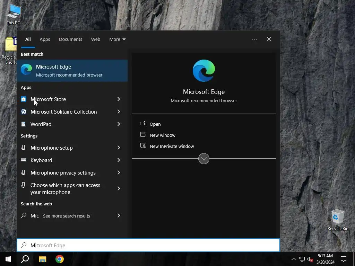Click the WordPad document icon
Viewport: 355px width, 266px height.
24,124
